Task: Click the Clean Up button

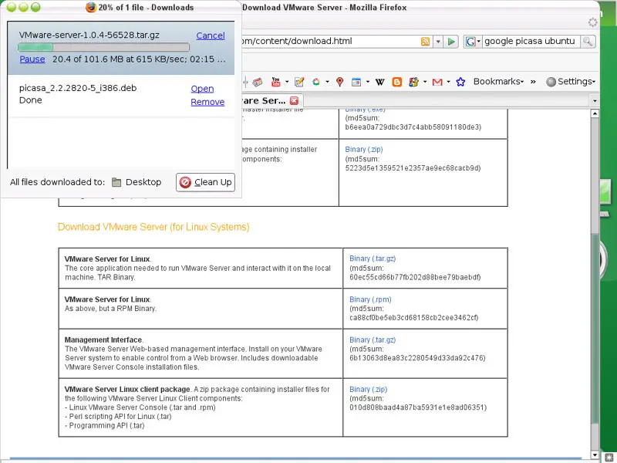Action: point(205,182)
